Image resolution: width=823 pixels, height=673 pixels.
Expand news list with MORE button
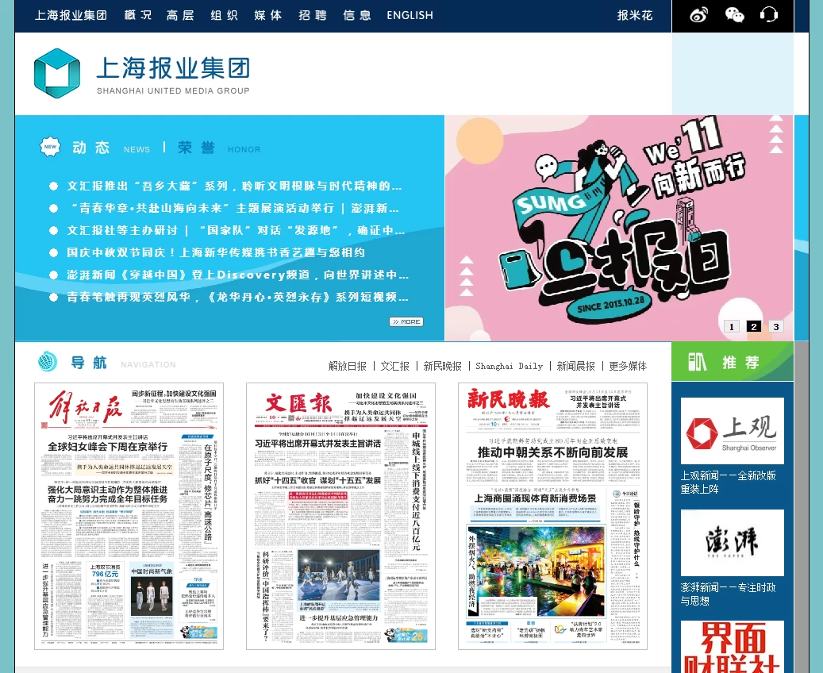coord(406,321)
